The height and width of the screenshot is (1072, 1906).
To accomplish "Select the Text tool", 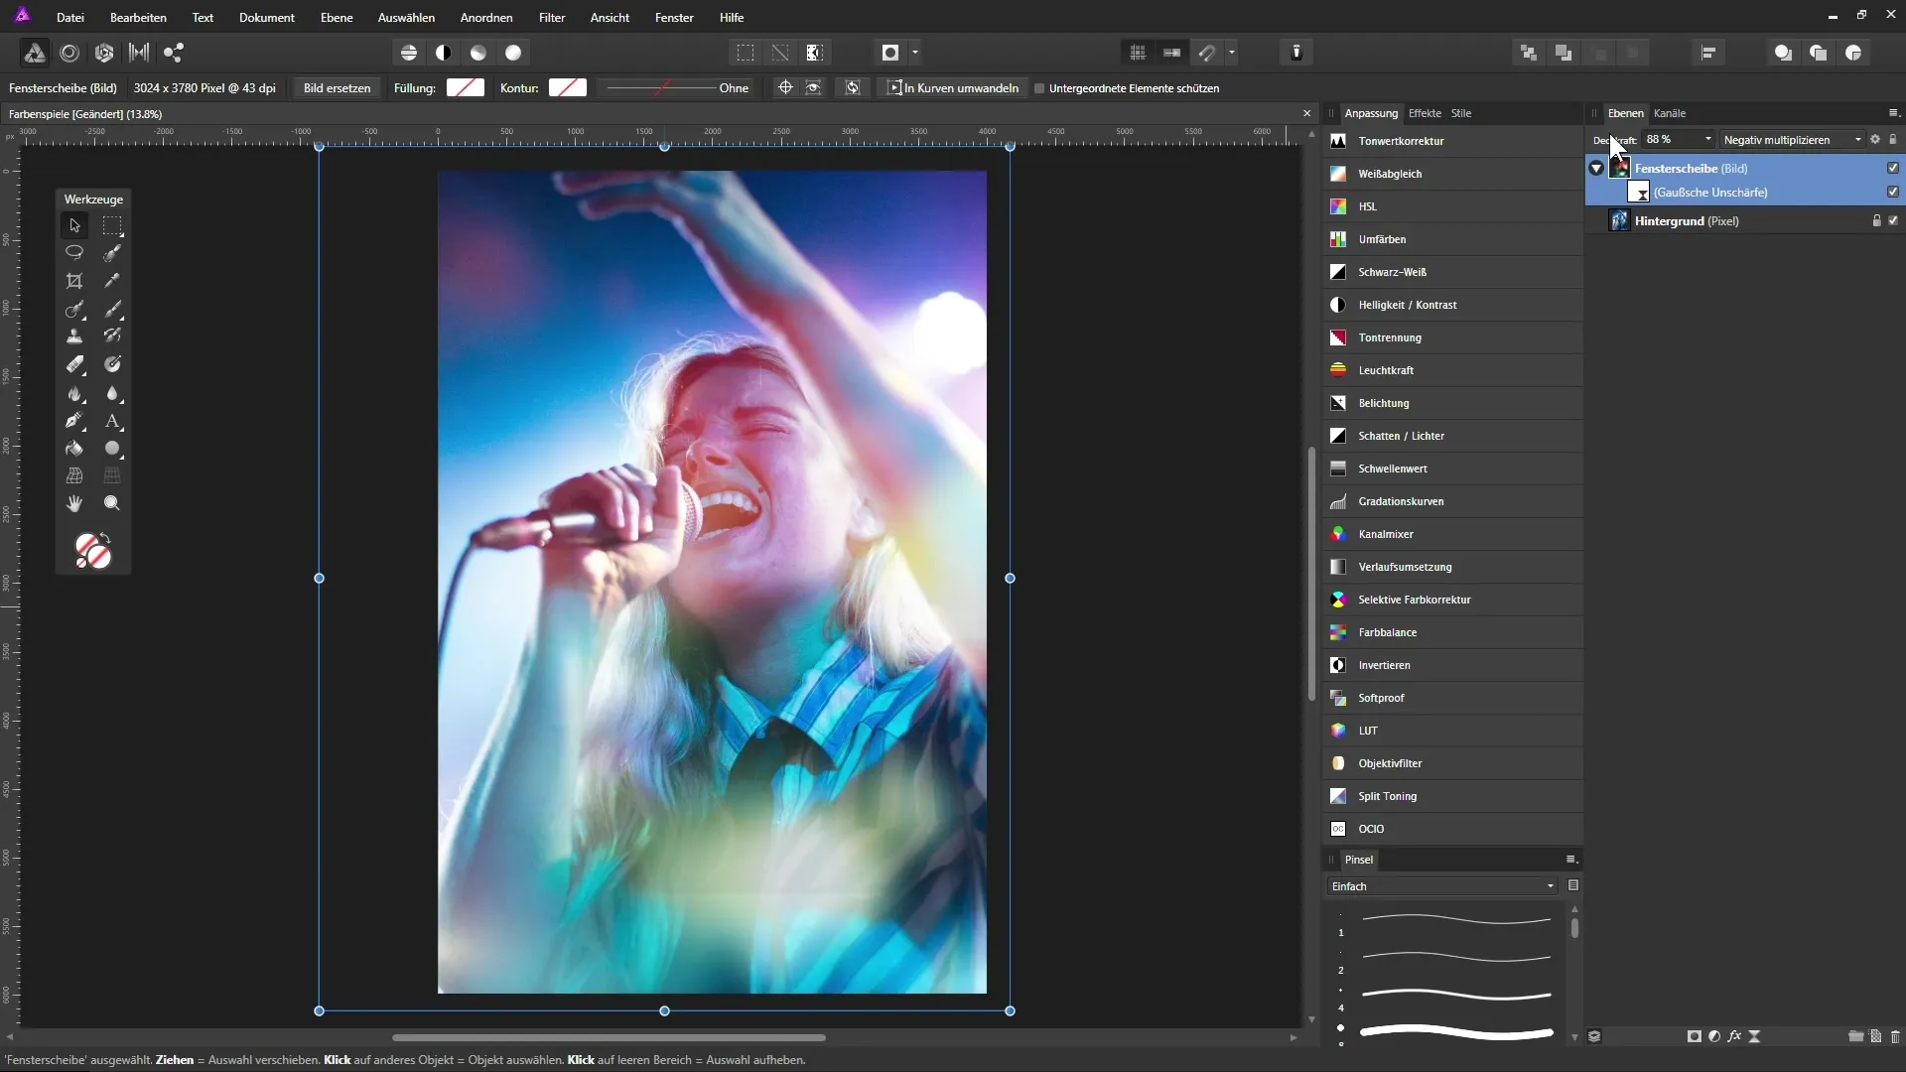I will (x=112, y=421).
